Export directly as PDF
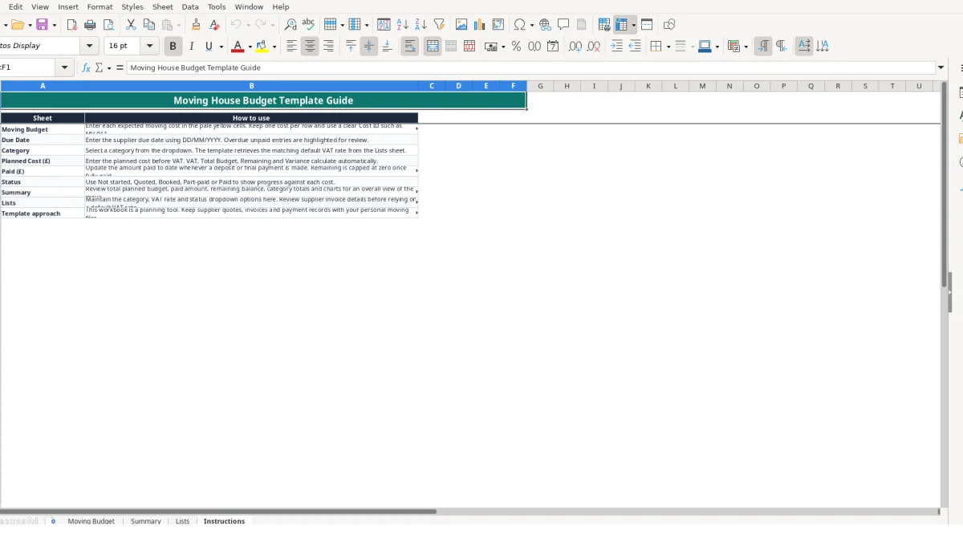The width and height of the screenshot is (963, 542). click(x=72, y=25)
